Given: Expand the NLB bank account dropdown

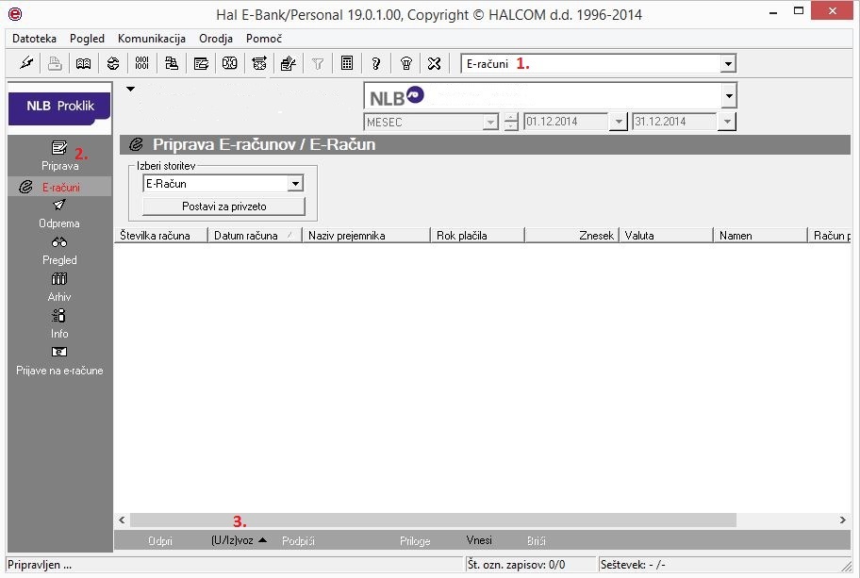Looking at the screenshot, I should [x=728, y=96].
